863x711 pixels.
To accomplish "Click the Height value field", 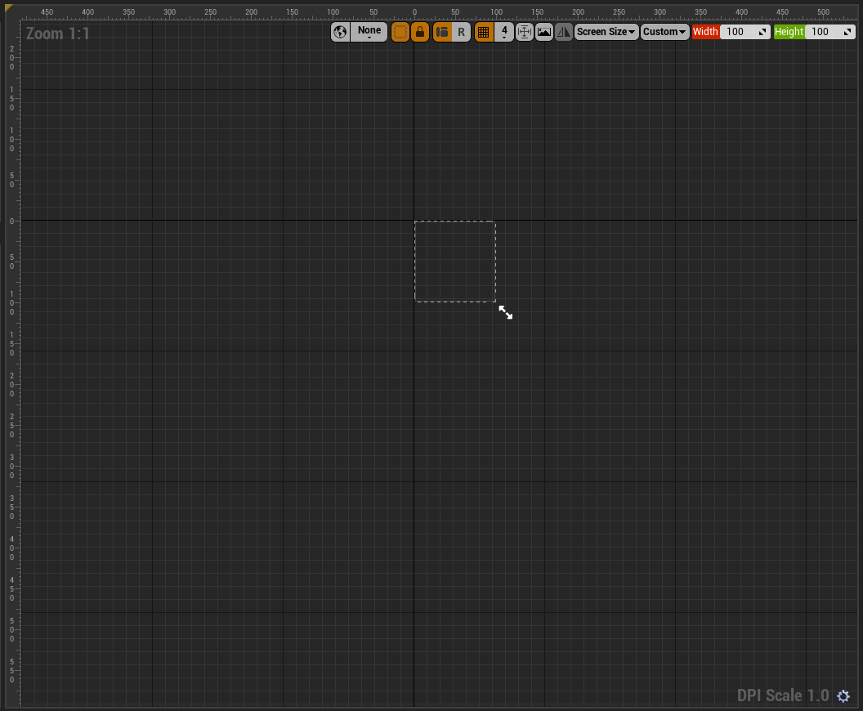I will coord(830,32).
